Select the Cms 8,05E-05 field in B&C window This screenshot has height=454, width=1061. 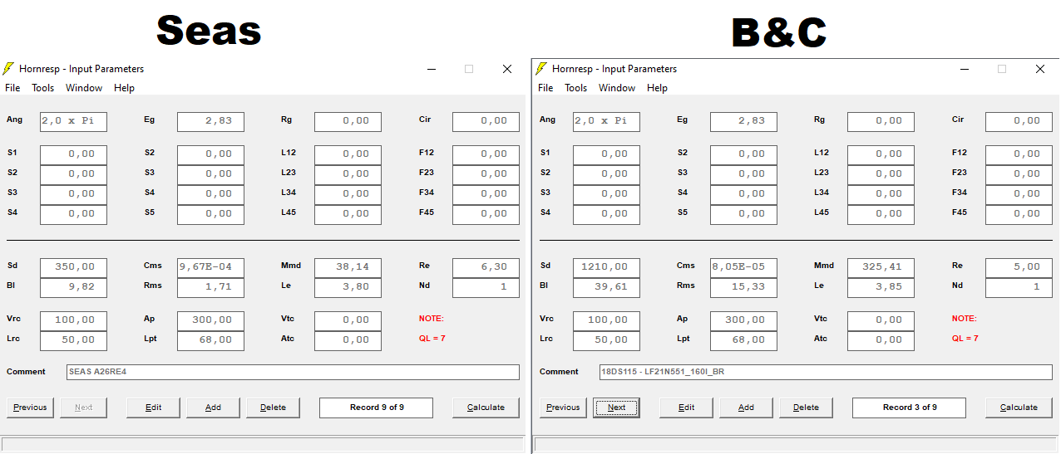(743, 267)
